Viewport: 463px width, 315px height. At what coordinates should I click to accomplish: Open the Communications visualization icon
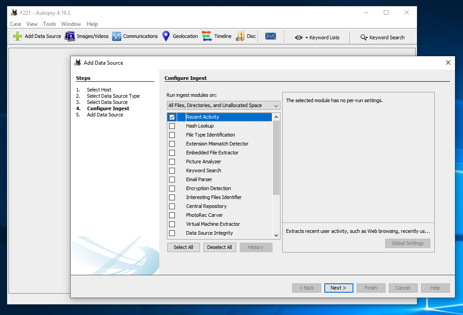coord(117,36)
